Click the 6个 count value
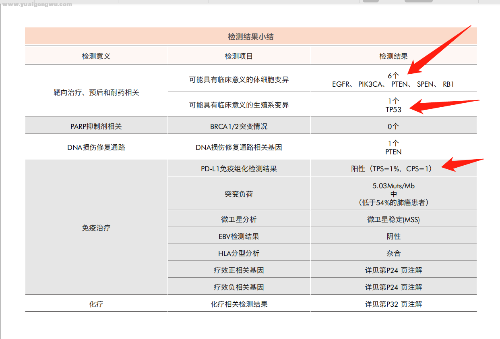Image resolution: width=500 pixels, height=339 pixels. click(393, 76)
